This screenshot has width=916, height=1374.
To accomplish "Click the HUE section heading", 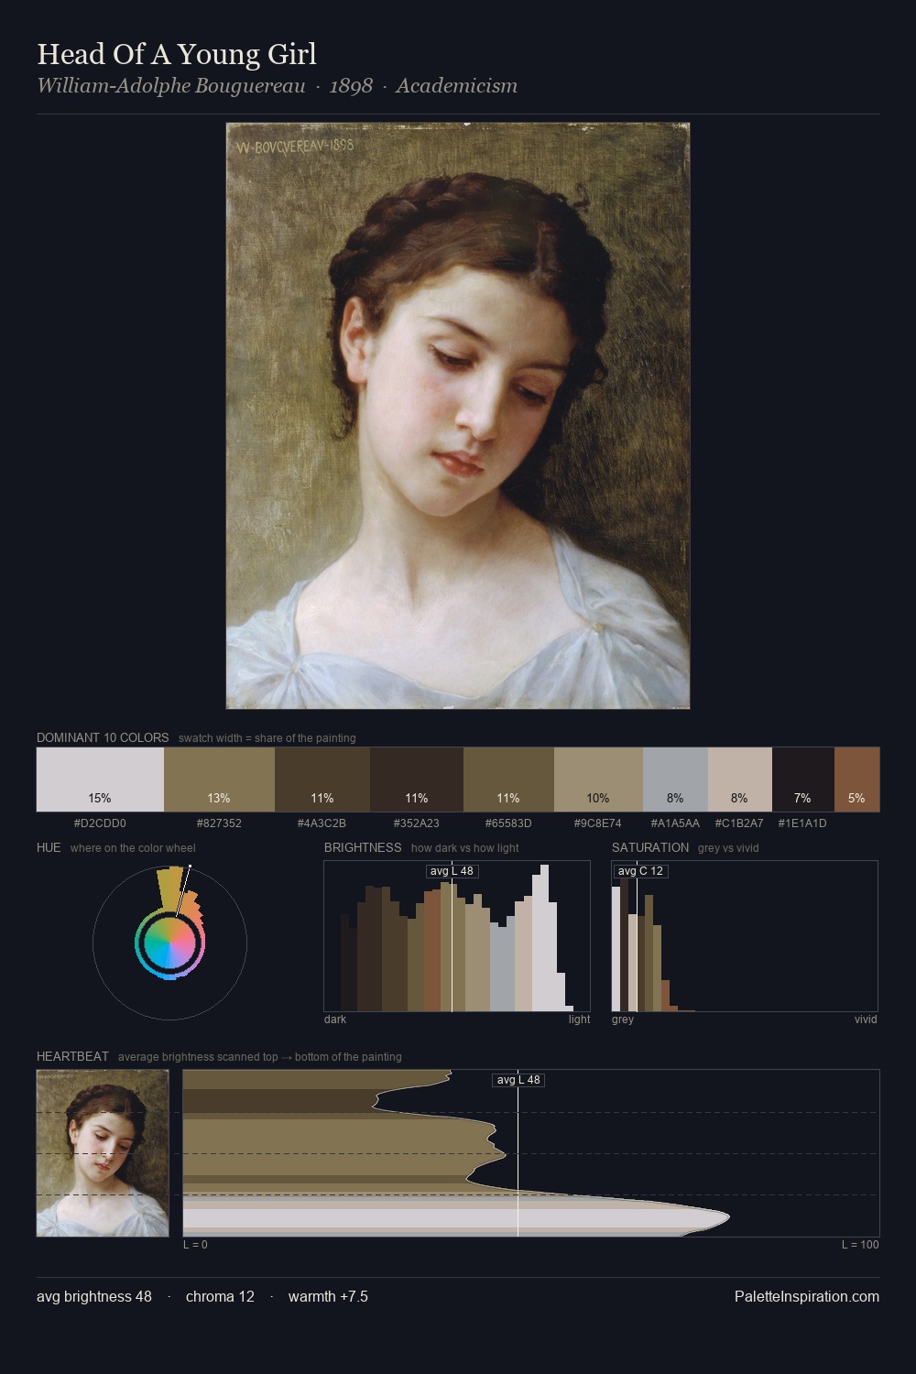I will (49, 847).
